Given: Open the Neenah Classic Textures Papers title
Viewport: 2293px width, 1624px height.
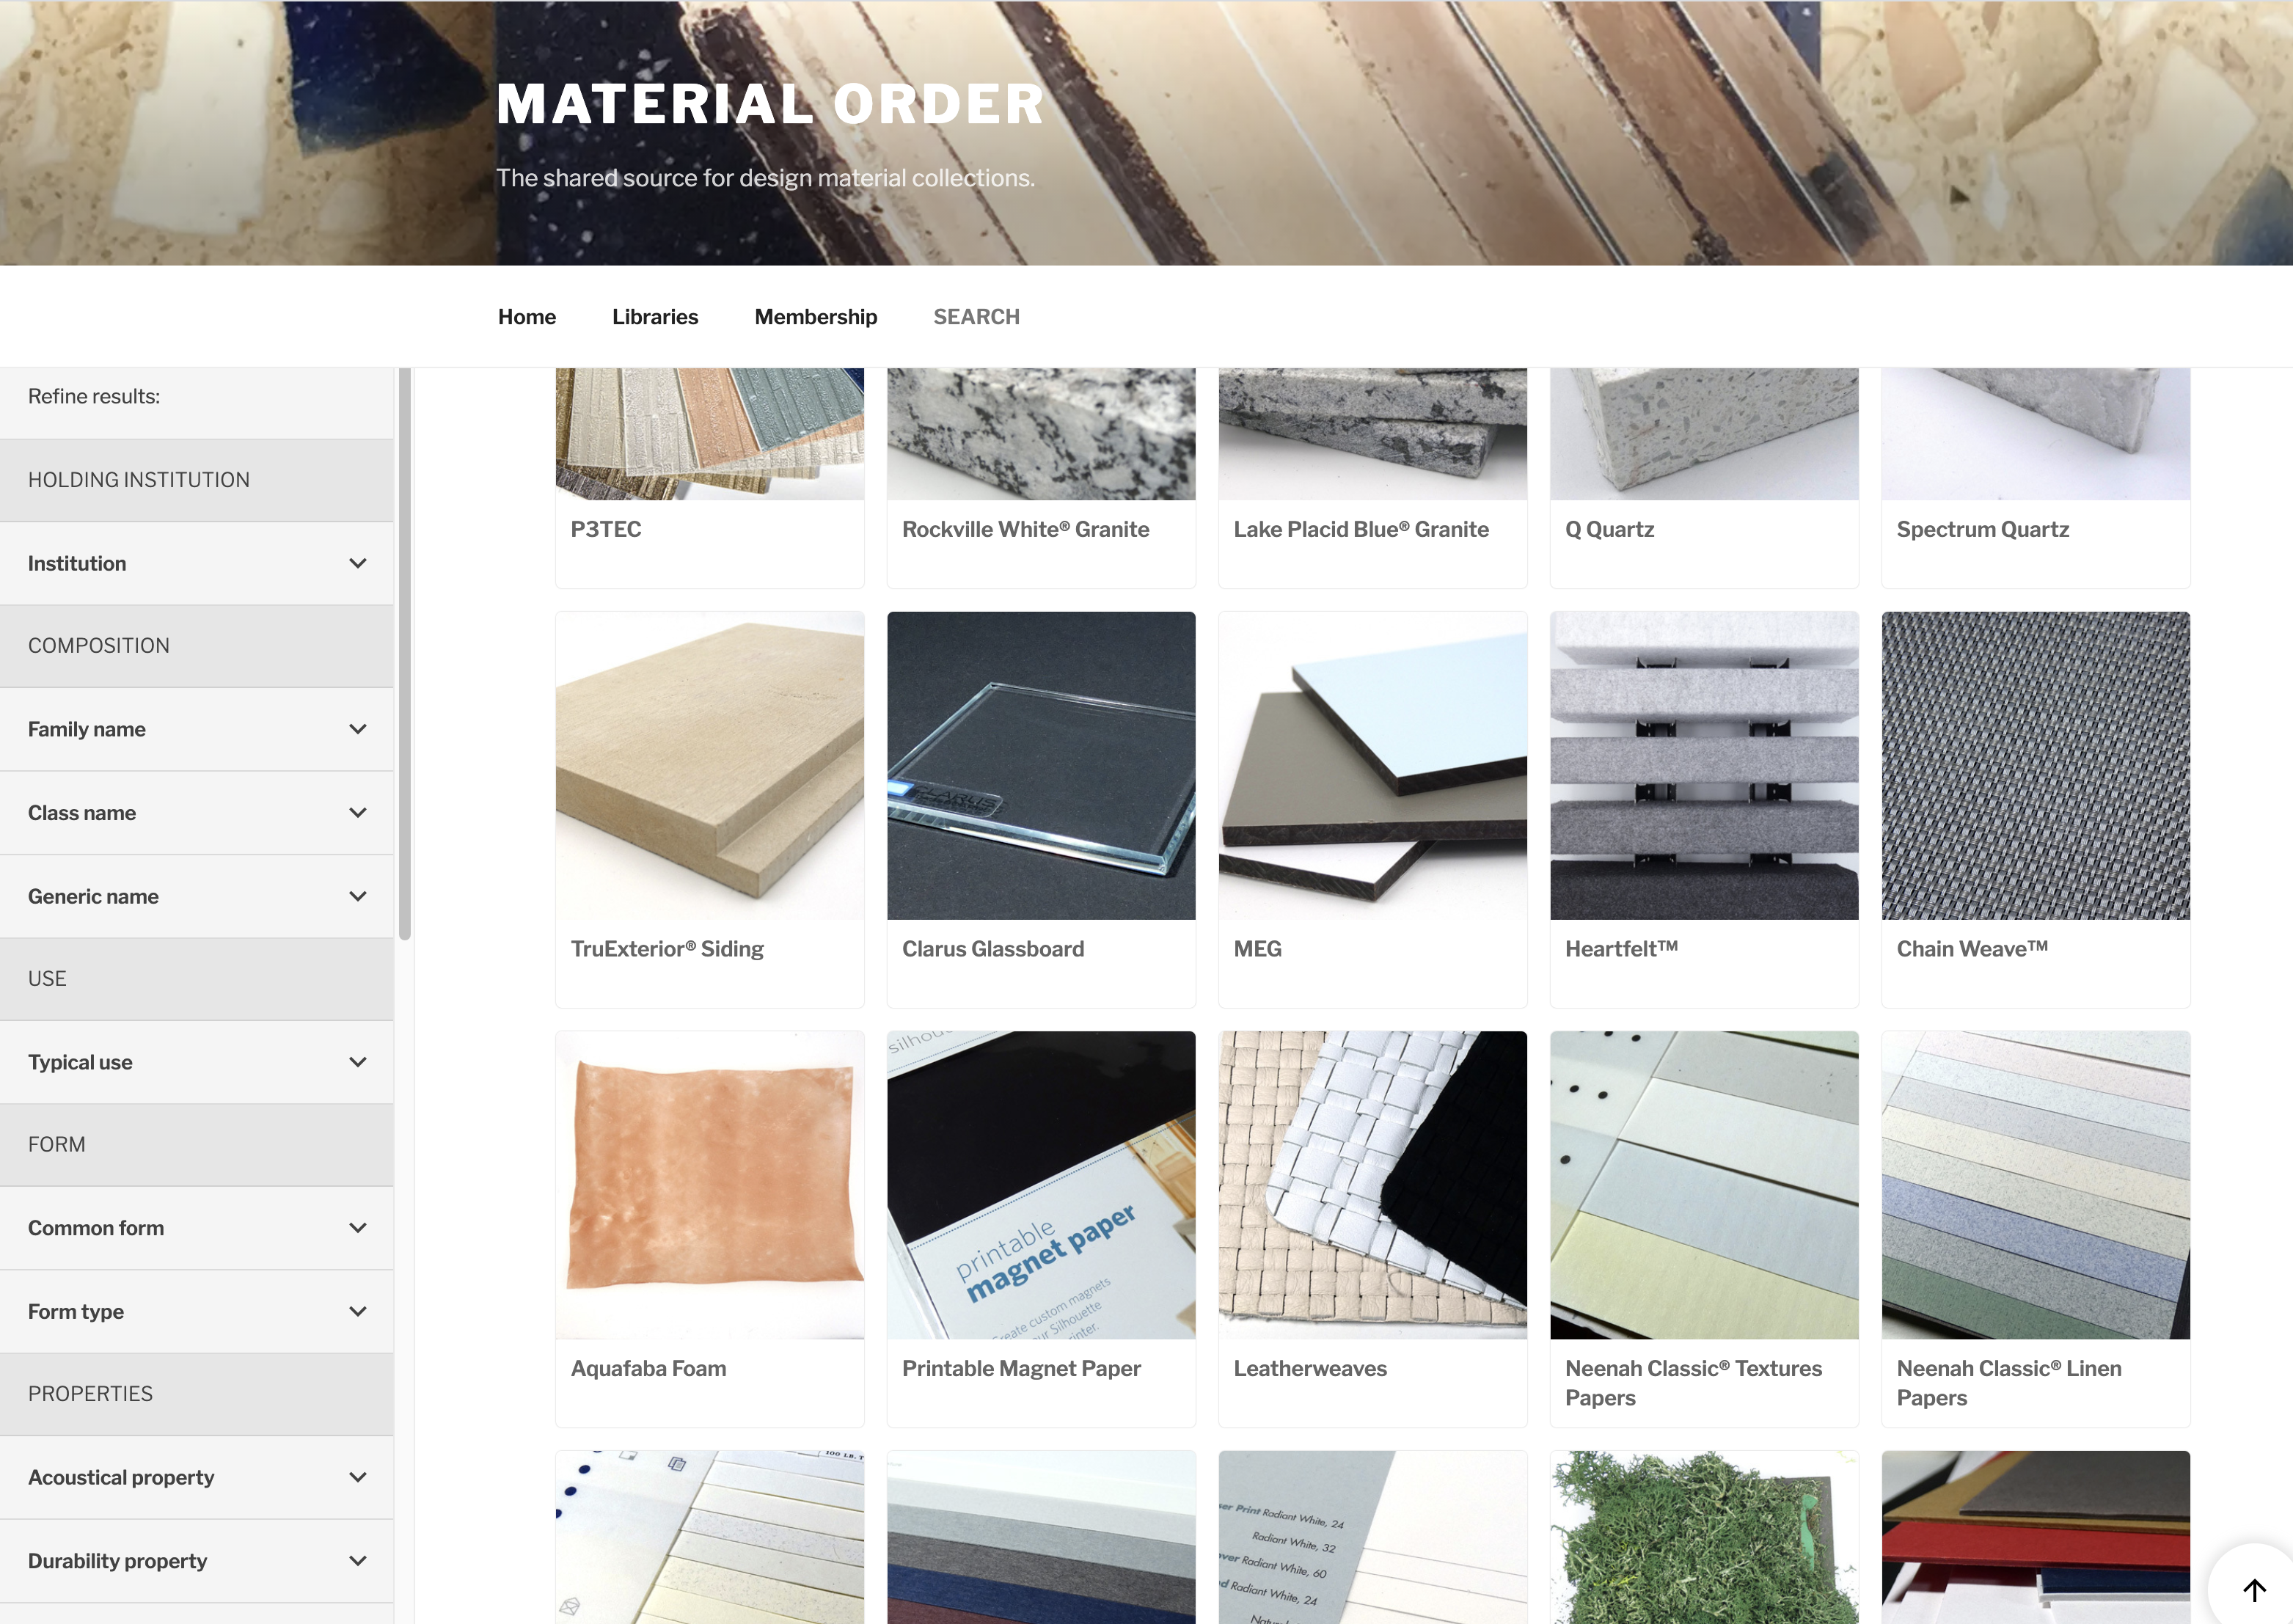Looking at the screenshot, I should 1693,1383.
